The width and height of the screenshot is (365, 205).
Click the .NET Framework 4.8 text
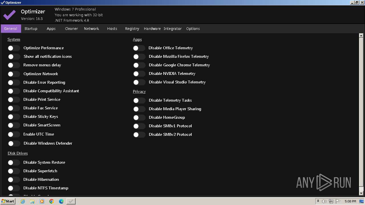point(72,20)
